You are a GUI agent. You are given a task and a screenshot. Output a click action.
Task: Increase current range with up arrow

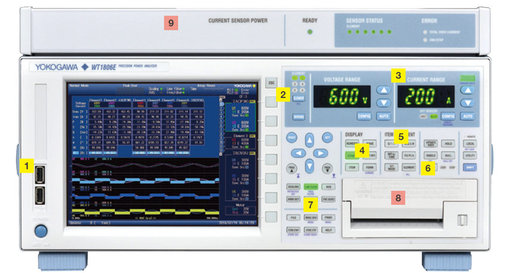point(468,90)
